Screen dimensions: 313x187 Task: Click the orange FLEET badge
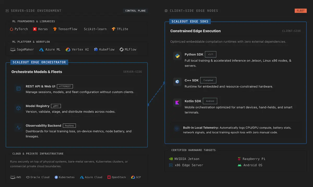tap(300, 11)
